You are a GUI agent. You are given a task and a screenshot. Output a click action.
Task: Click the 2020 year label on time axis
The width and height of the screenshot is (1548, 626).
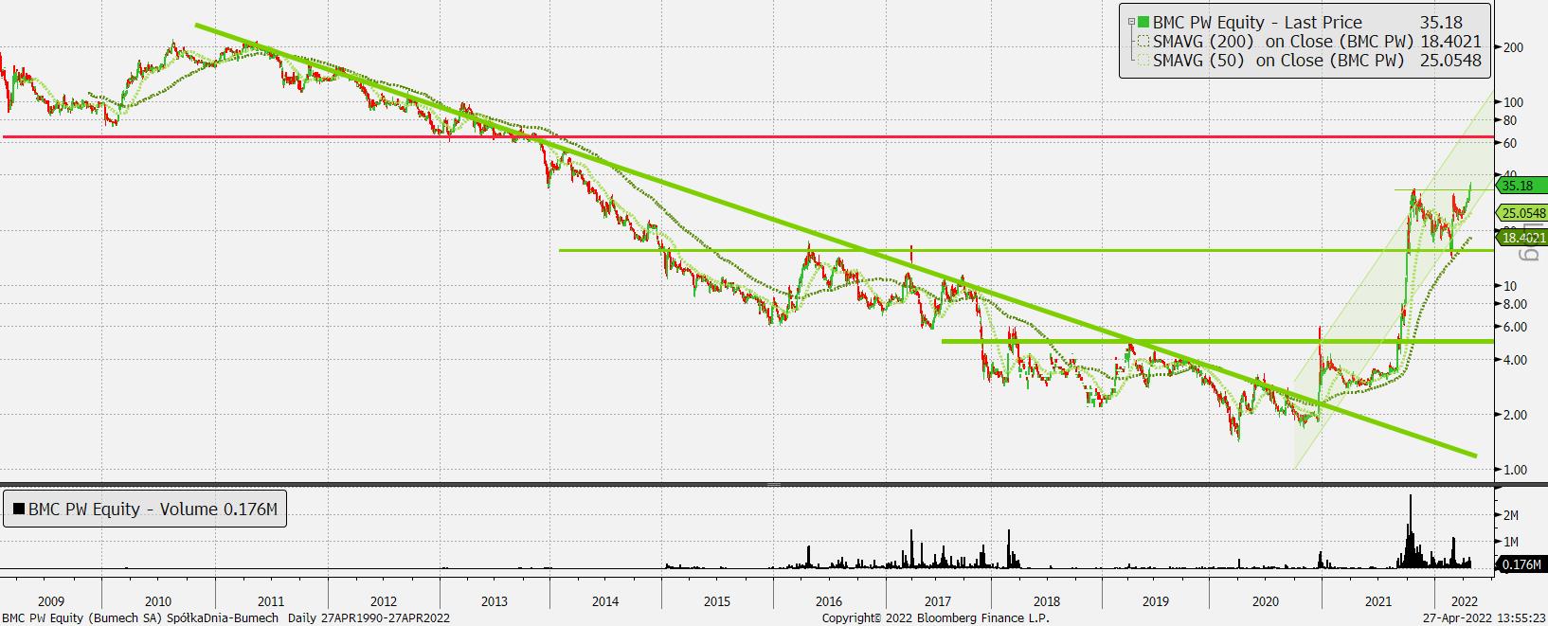tap(1267, 601)
